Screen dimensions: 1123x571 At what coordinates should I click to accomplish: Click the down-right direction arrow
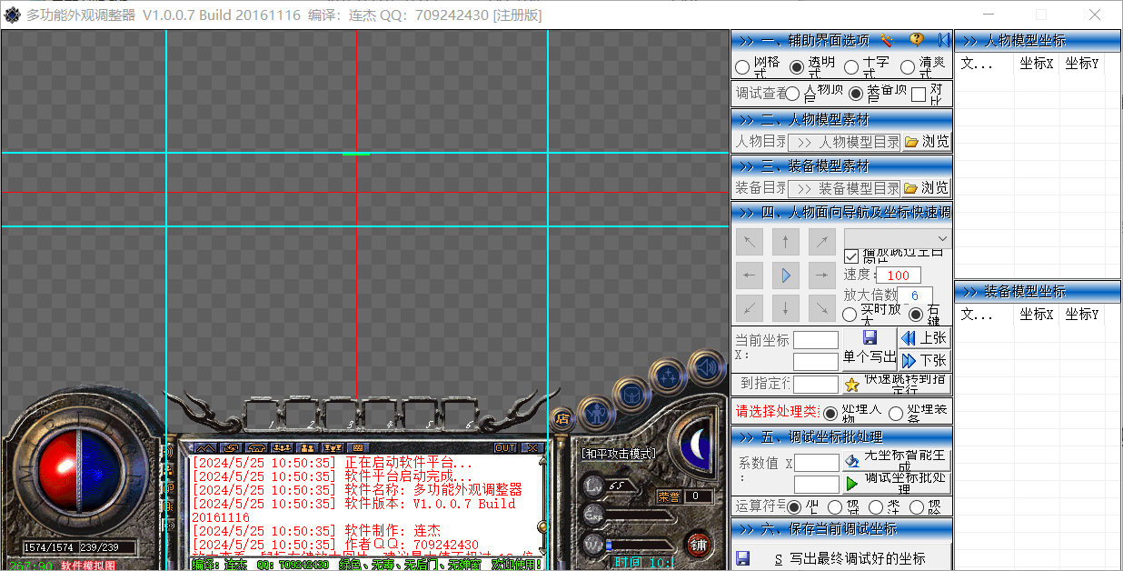(x=821, y=306)
